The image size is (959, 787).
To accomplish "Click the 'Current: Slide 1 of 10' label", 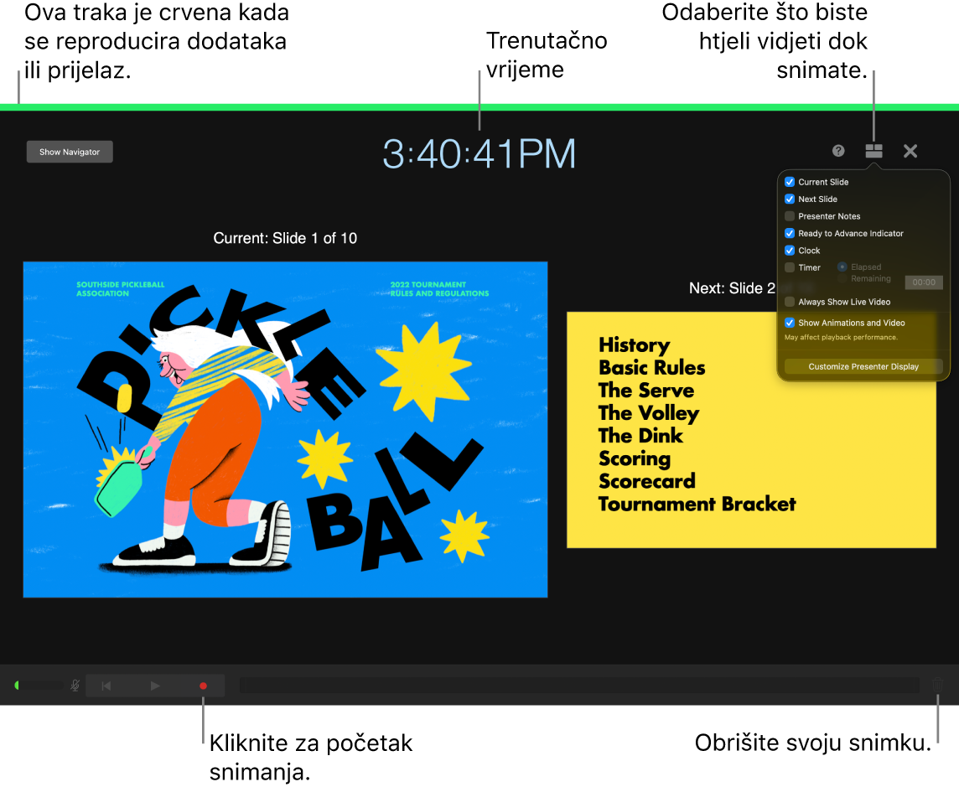I will (x=285, y=239).
